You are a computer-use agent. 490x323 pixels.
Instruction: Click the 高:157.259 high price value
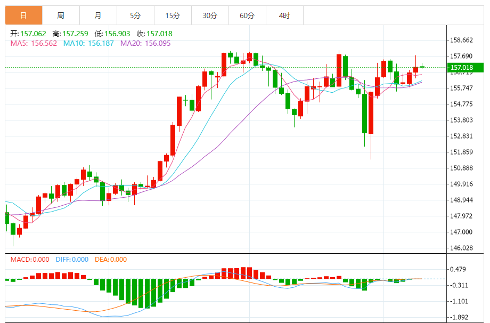(x=70, y=34)
